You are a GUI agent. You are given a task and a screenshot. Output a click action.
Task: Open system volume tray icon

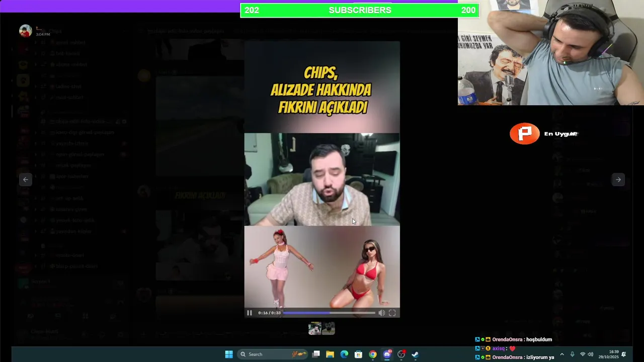[x=591, y=354]
